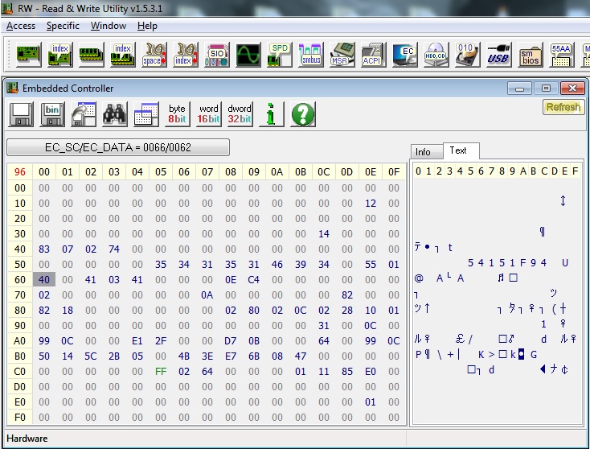Click cell 14 in row 30
Screen dimensions: 590x449
(x=324, y=234)
